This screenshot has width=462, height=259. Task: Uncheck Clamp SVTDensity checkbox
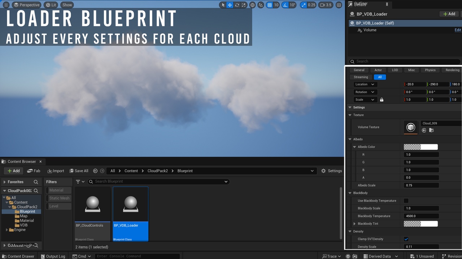[406, 239]
